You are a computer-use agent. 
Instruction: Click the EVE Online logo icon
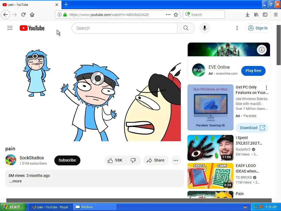[199, 70]
